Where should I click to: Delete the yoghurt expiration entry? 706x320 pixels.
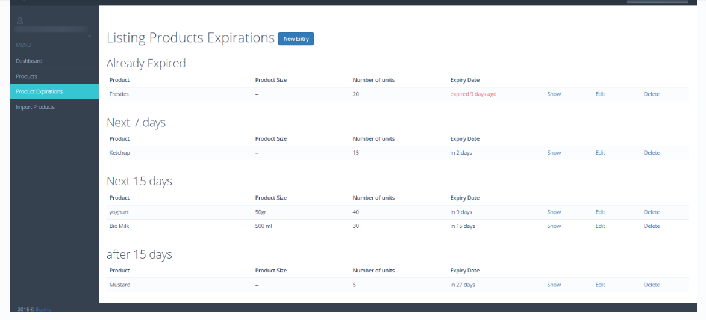click(651, 212)
